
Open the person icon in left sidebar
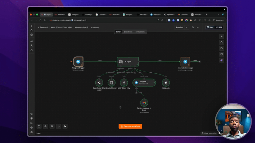[x=31, y=45]
